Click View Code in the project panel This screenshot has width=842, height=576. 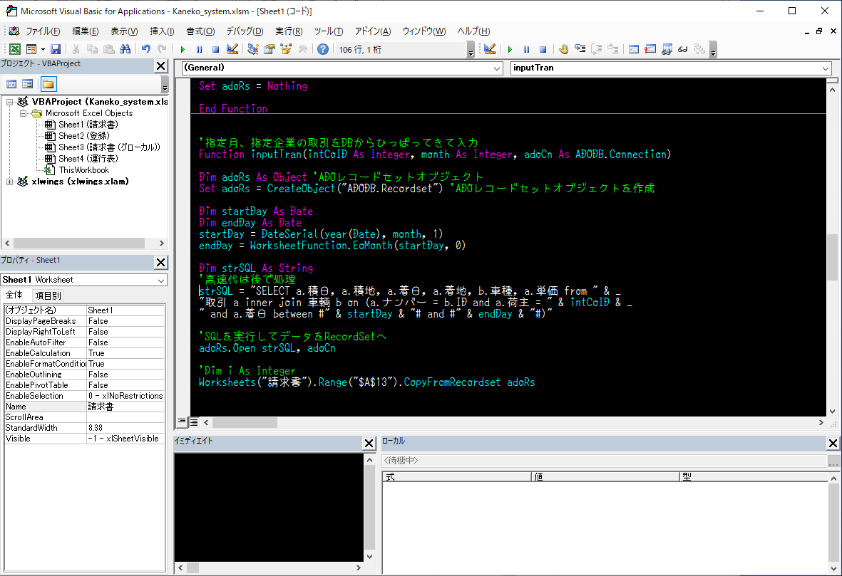(x=11, y=84)
